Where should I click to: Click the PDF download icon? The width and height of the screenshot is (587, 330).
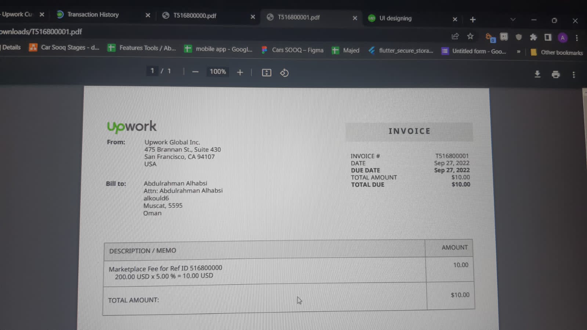(x=537, y=74)
